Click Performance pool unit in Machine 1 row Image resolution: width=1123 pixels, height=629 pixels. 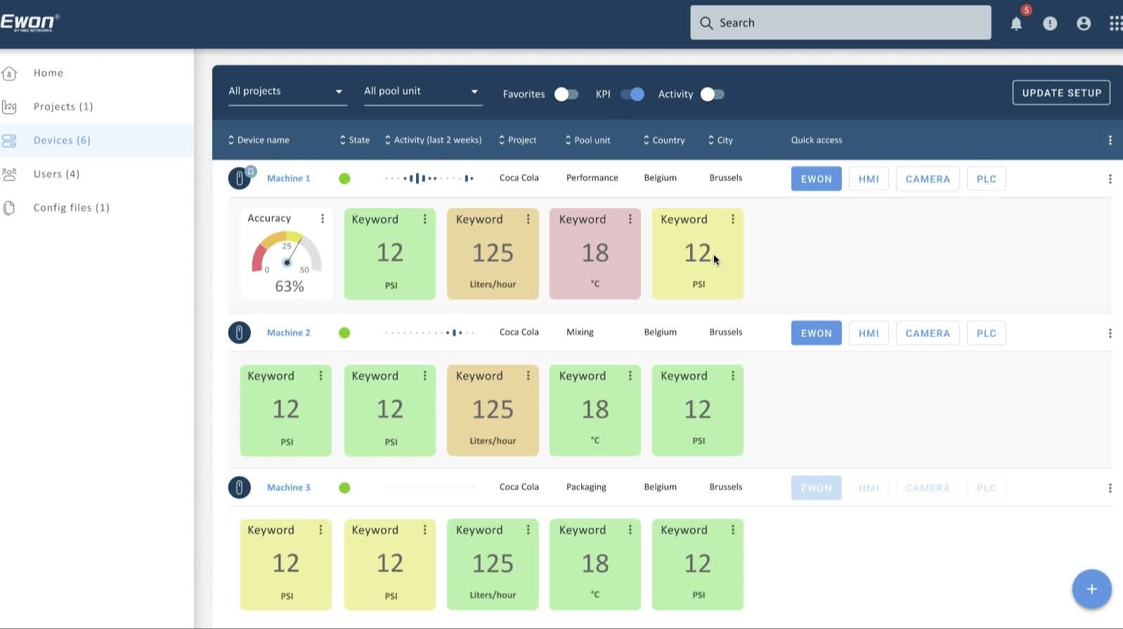point(592,178)
